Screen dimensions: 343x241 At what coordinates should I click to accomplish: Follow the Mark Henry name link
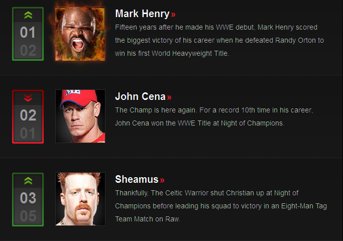142,14
